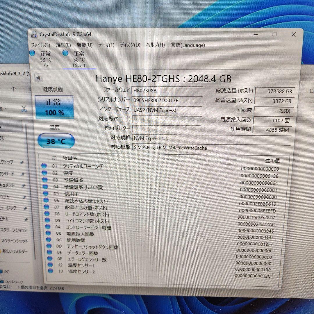
Task: Click status icon for 温度センサー2 row
Action: click(x=51, y=271)
